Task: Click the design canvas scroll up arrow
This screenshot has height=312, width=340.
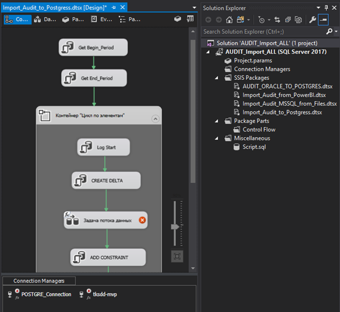Action: (x=193, y=32)
